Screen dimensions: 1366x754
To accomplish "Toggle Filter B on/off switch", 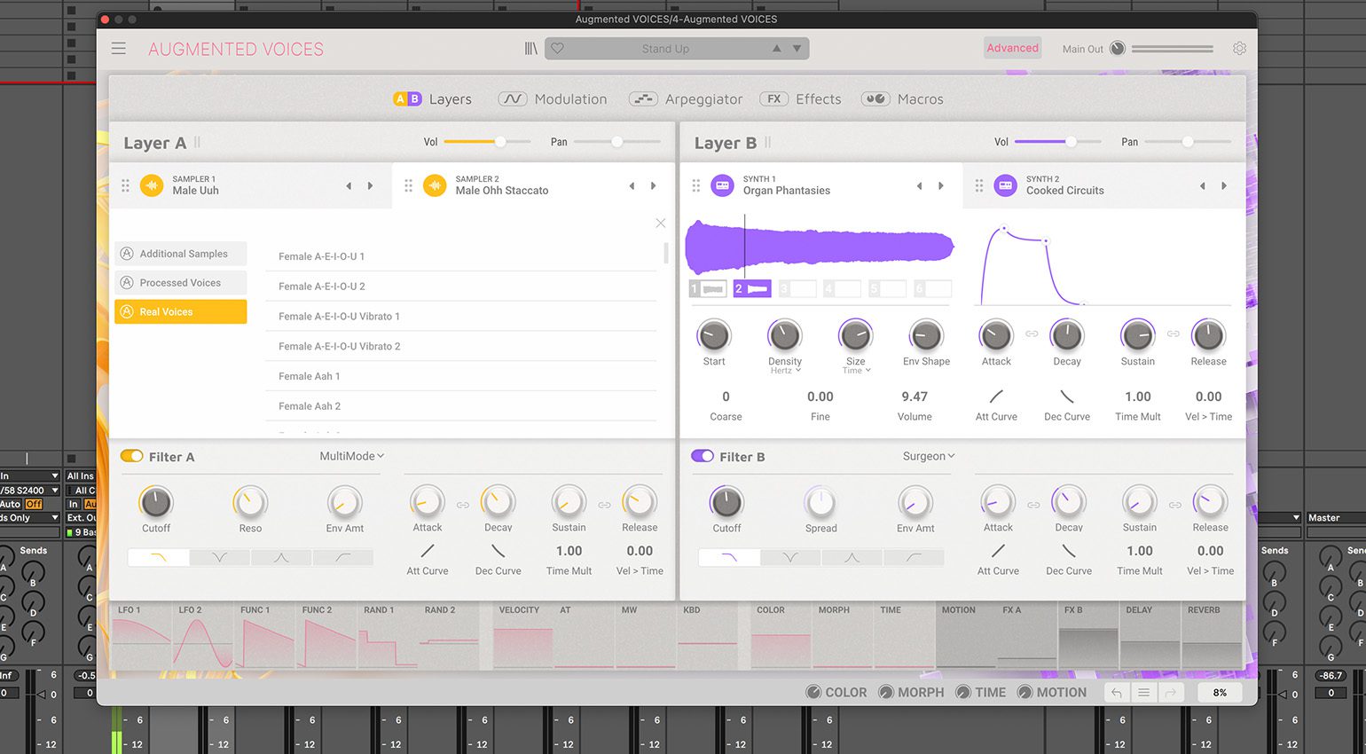I will pyautogui.click(x=703, y=456).
